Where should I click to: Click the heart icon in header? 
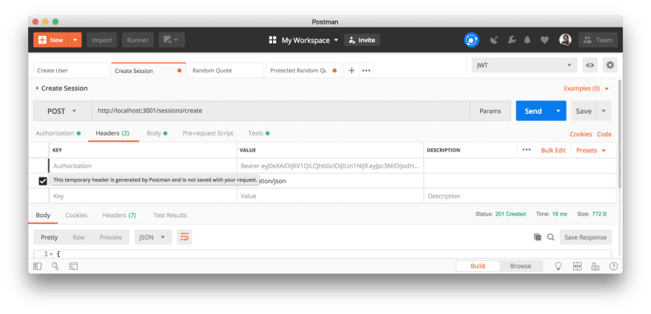[544, 40]
